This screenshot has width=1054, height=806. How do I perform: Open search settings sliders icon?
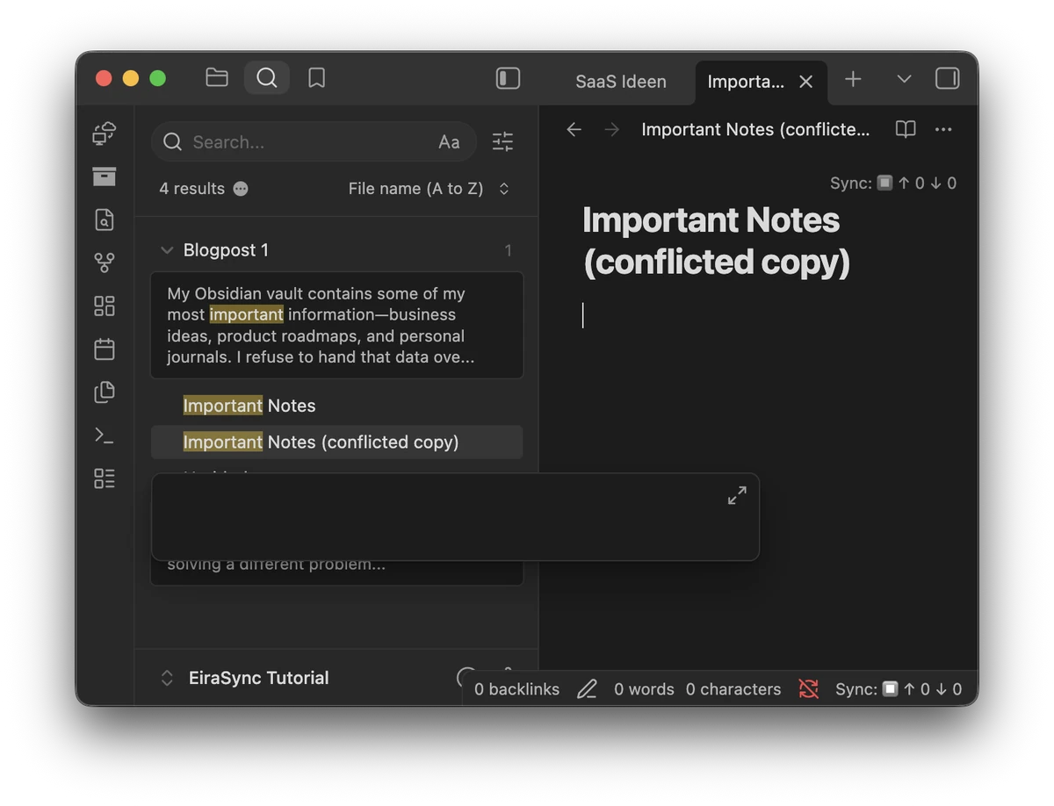point(502,141)
